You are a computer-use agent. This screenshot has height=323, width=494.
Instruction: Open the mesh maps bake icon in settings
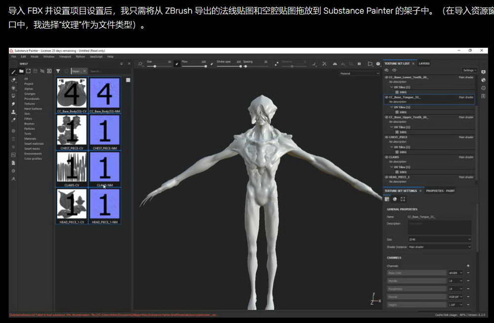click(x=395, y=199)
